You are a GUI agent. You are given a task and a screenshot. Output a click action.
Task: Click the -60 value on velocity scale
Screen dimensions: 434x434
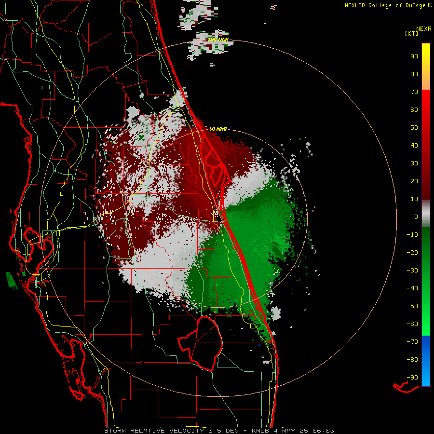click(412, 324)
